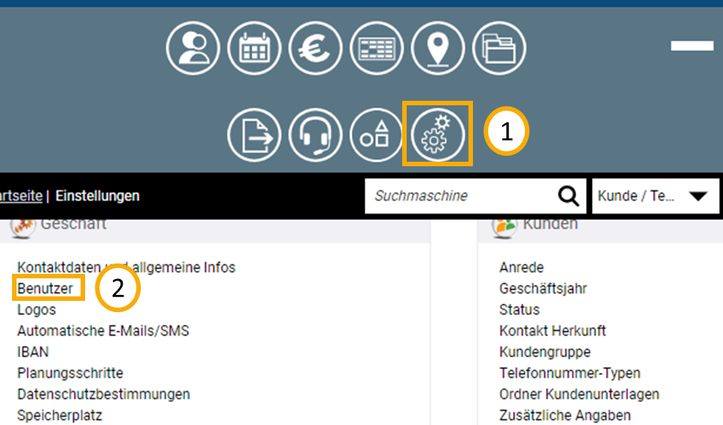Open the calendar icon
The image size is (723, 425).
[x=255, y=49]
